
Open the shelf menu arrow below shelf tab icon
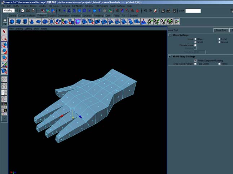5,24
